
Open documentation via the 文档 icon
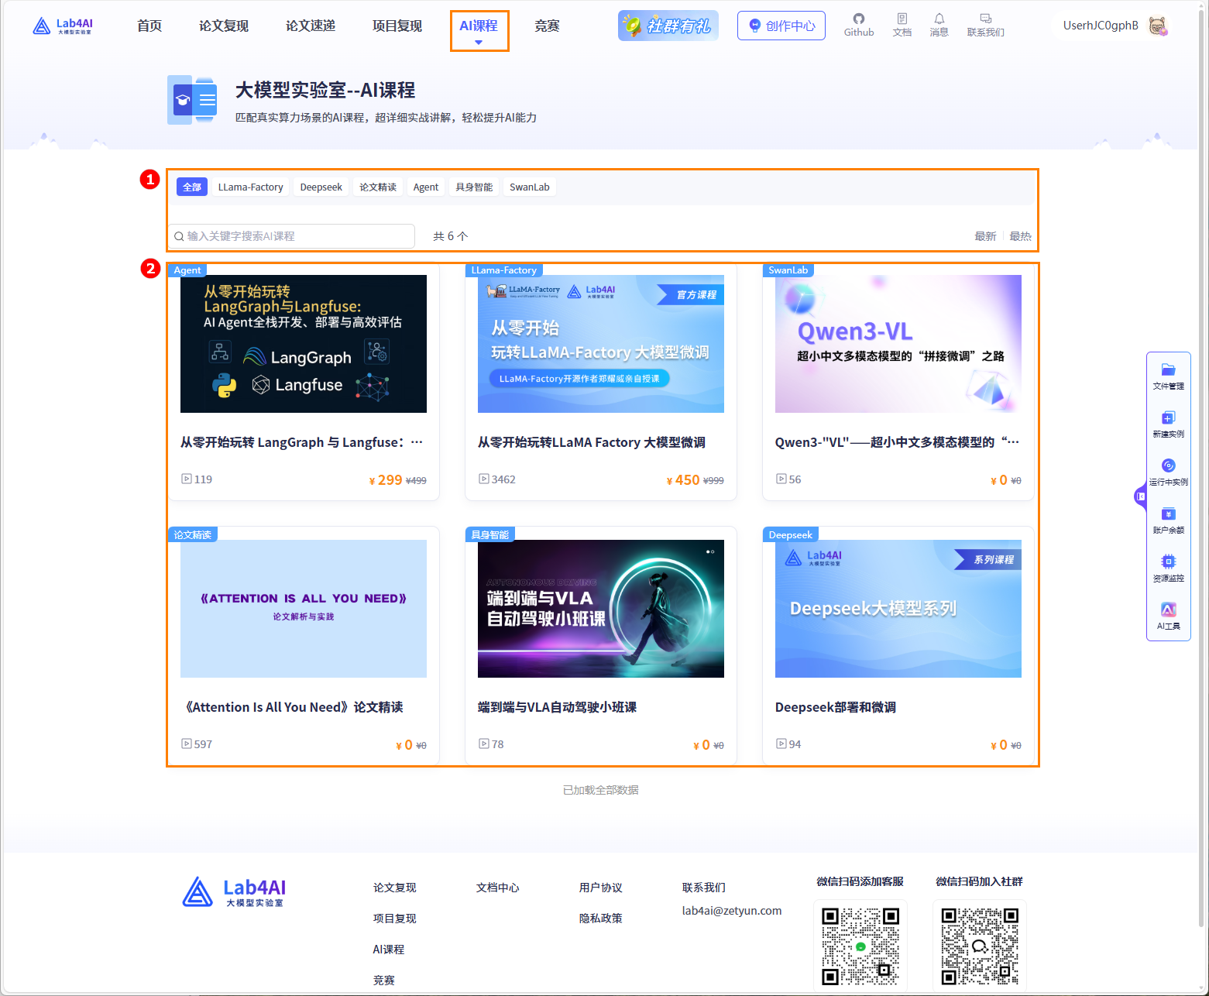[x=902, y=25]
